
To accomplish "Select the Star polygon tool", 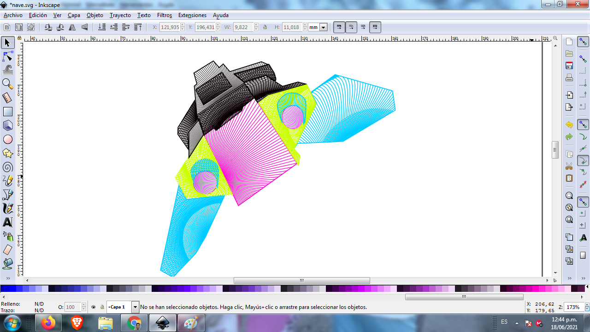I will point(7,153).
